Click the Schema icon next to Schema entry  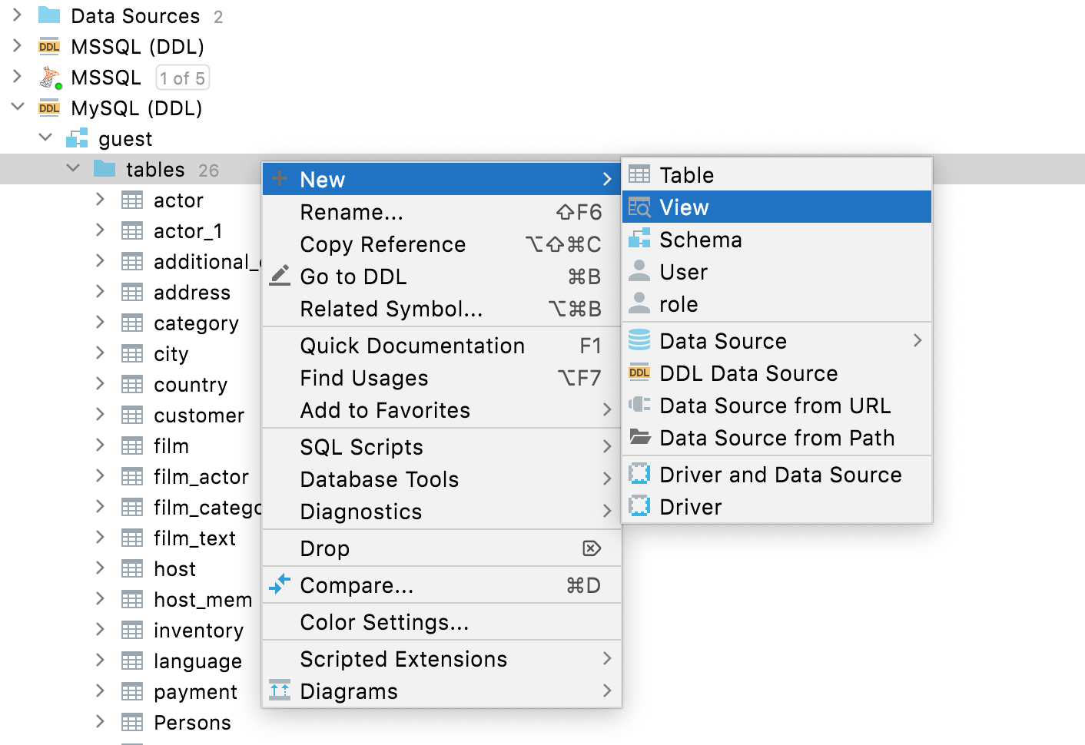pos(639,239)
